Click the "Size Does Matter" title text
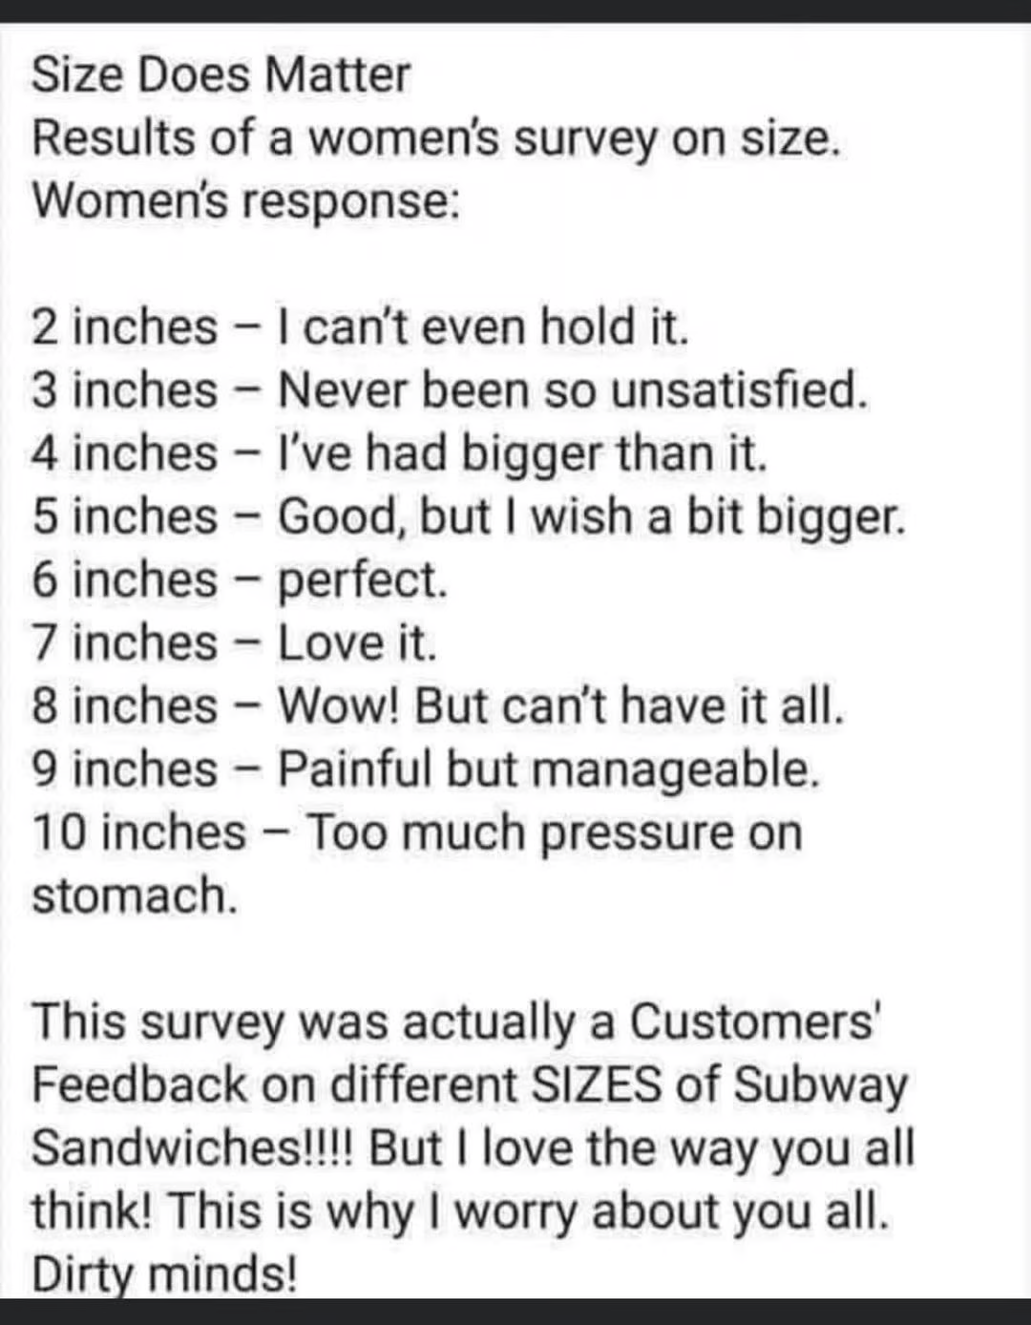The width and height of the screenshot is (1031, 1325). [x=221, y=75]
